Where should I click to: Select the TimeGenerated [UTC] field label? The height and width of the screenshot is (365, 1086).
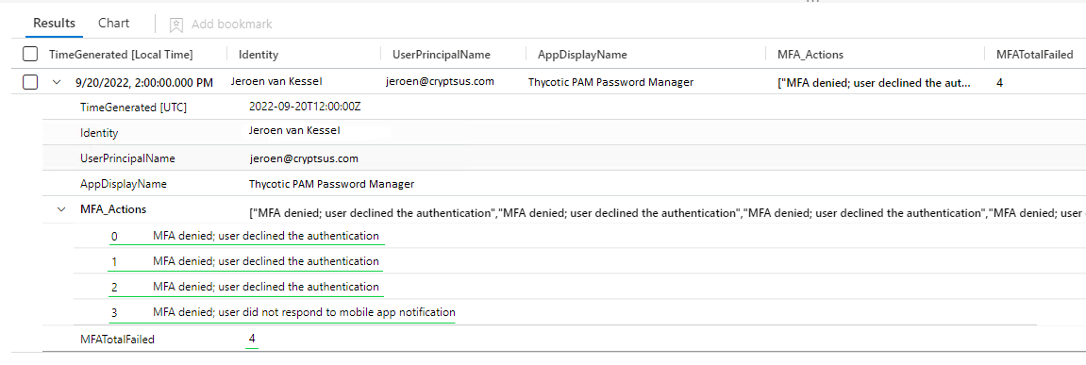coord(134,108)
